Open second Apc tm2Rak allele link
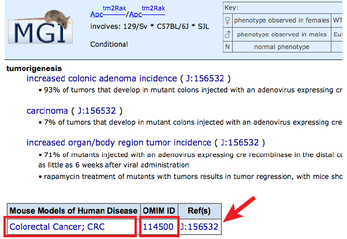Viewport: 347px width, 239px height. (x=147, y=12)
